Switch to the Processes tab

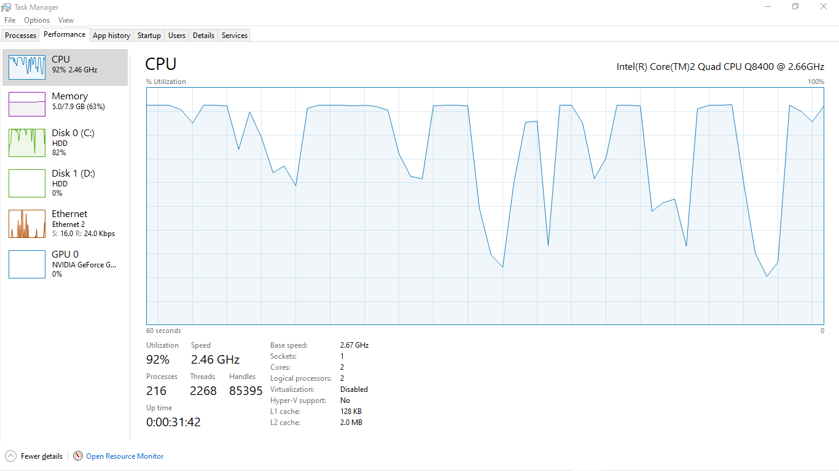click(21, 36)
